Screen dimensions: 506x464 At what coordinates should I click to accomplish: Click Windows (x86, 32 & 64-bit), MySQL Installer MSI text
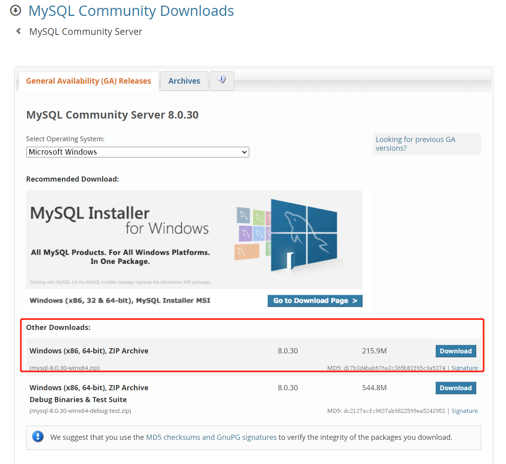tap(120, 300)
